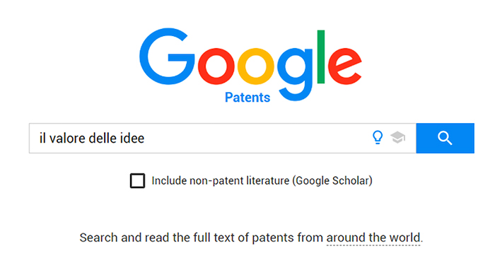Click the magnifying glass search icon
This screenshot has height=268, width=495.
[445, 139]
